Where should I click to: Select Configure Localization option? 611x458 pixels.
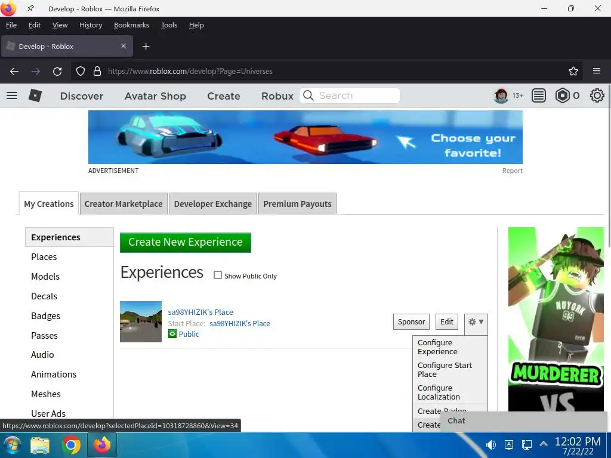(x=450, y=392)
